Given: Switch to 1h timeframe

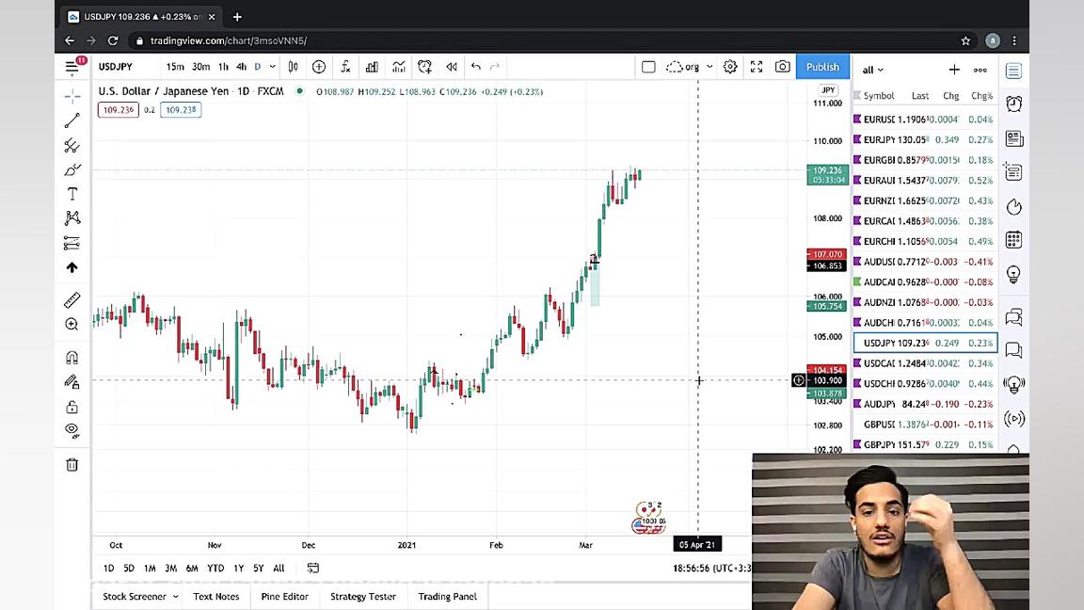Looking at the screenshot, I should 223,67.
